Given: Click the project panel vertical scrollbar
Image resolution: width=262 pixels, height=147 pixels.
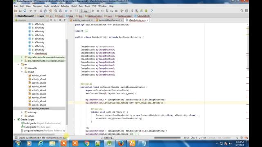Looking at the screenshot, I should (67, 82).
